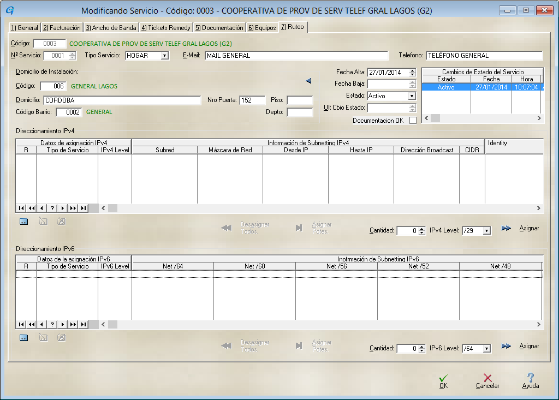The width and height of the screenshot is (559, 400).
Task: Select the Activo row in status history
Action: tap(482, 87)
